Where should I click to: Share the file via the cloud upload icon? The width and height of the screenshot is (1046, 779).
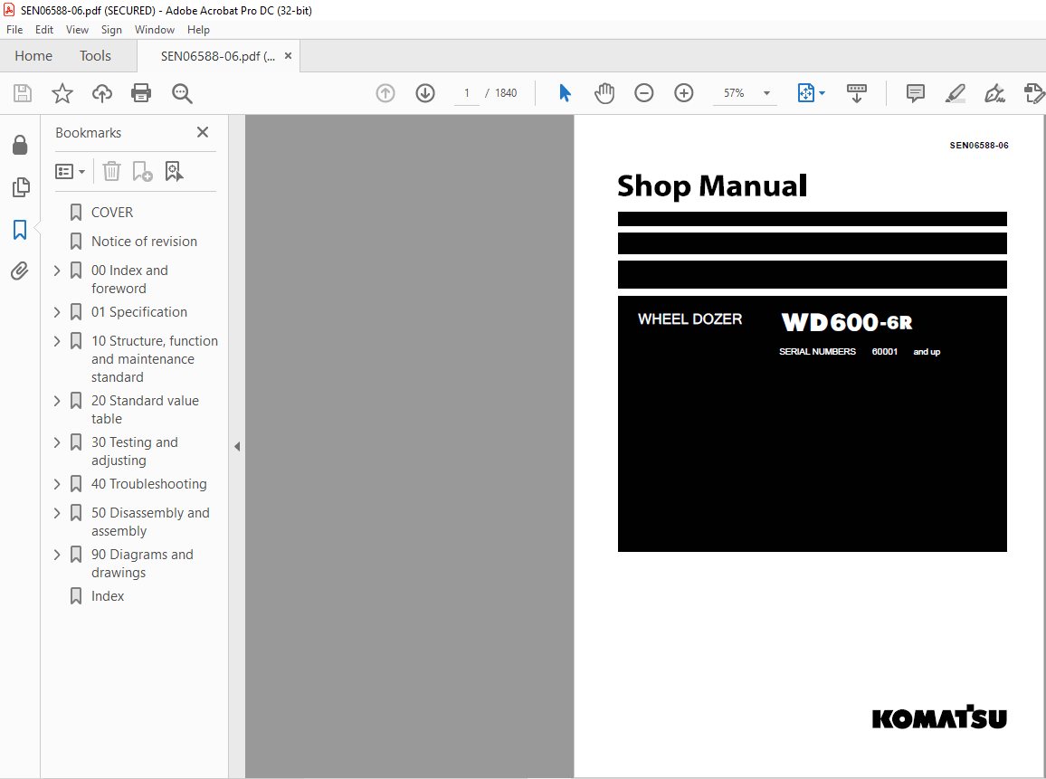[101, 92]
